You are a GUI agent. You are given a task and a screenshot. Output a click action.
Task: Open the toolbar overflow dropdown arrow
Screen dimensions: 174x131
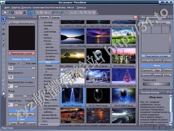click(x=98, y=14)
